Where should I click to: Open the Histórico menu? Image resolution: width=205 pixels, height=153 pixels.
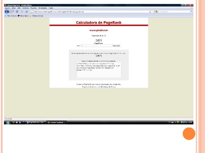pyautogui.click(x=26, y=8)
